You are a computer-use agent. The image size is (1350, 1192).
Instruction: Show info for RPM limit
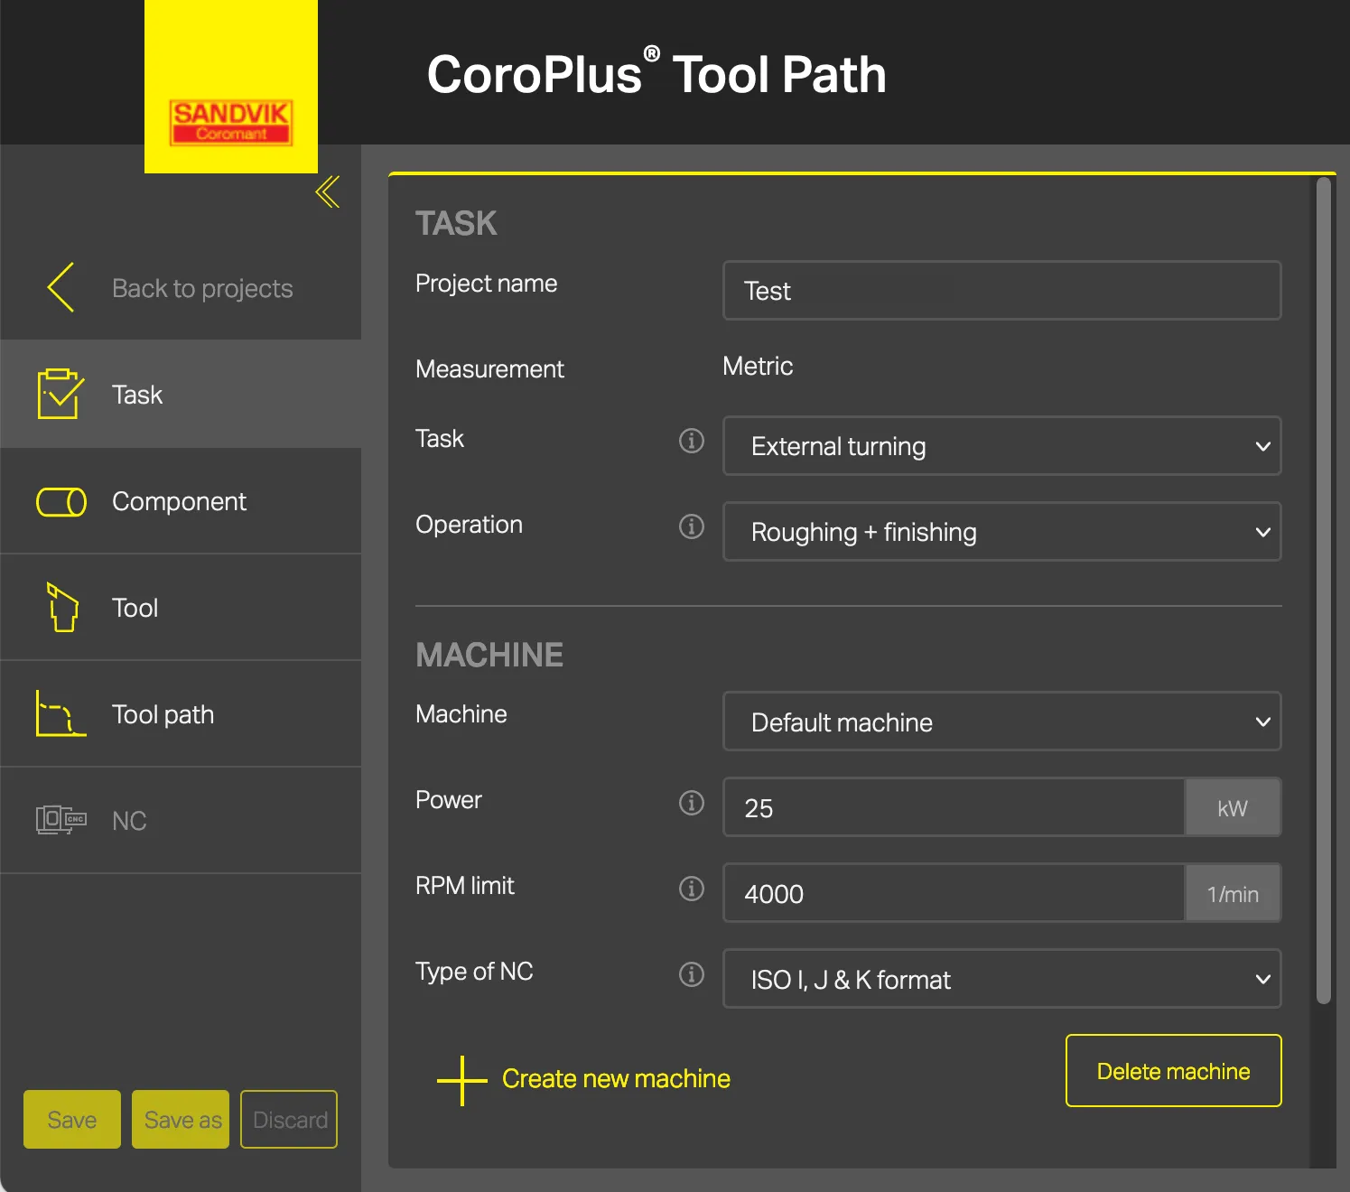pos(692,889)
